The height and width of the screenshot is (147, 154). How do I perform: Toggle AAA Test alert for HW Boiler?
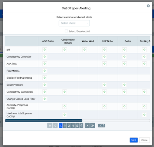[x=105, y=64]
